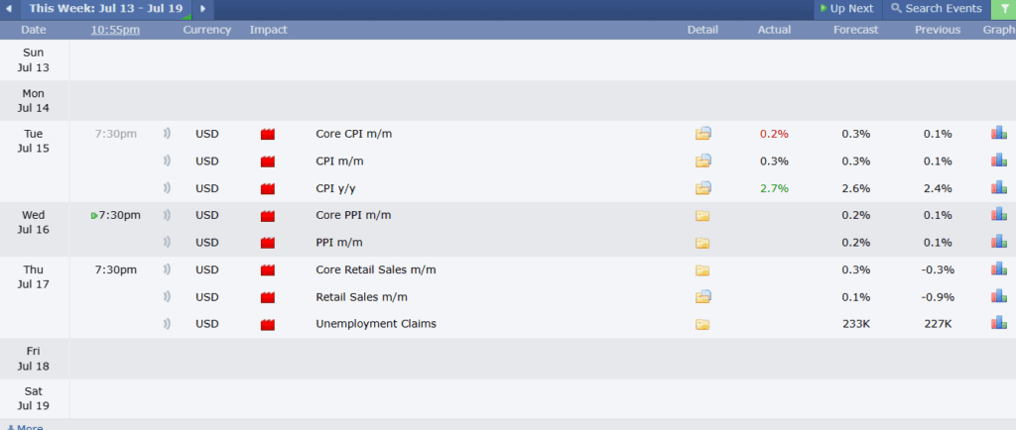Click Up Next button
Viewport: 1016px width, 430px height.
[x=847, y=9]
